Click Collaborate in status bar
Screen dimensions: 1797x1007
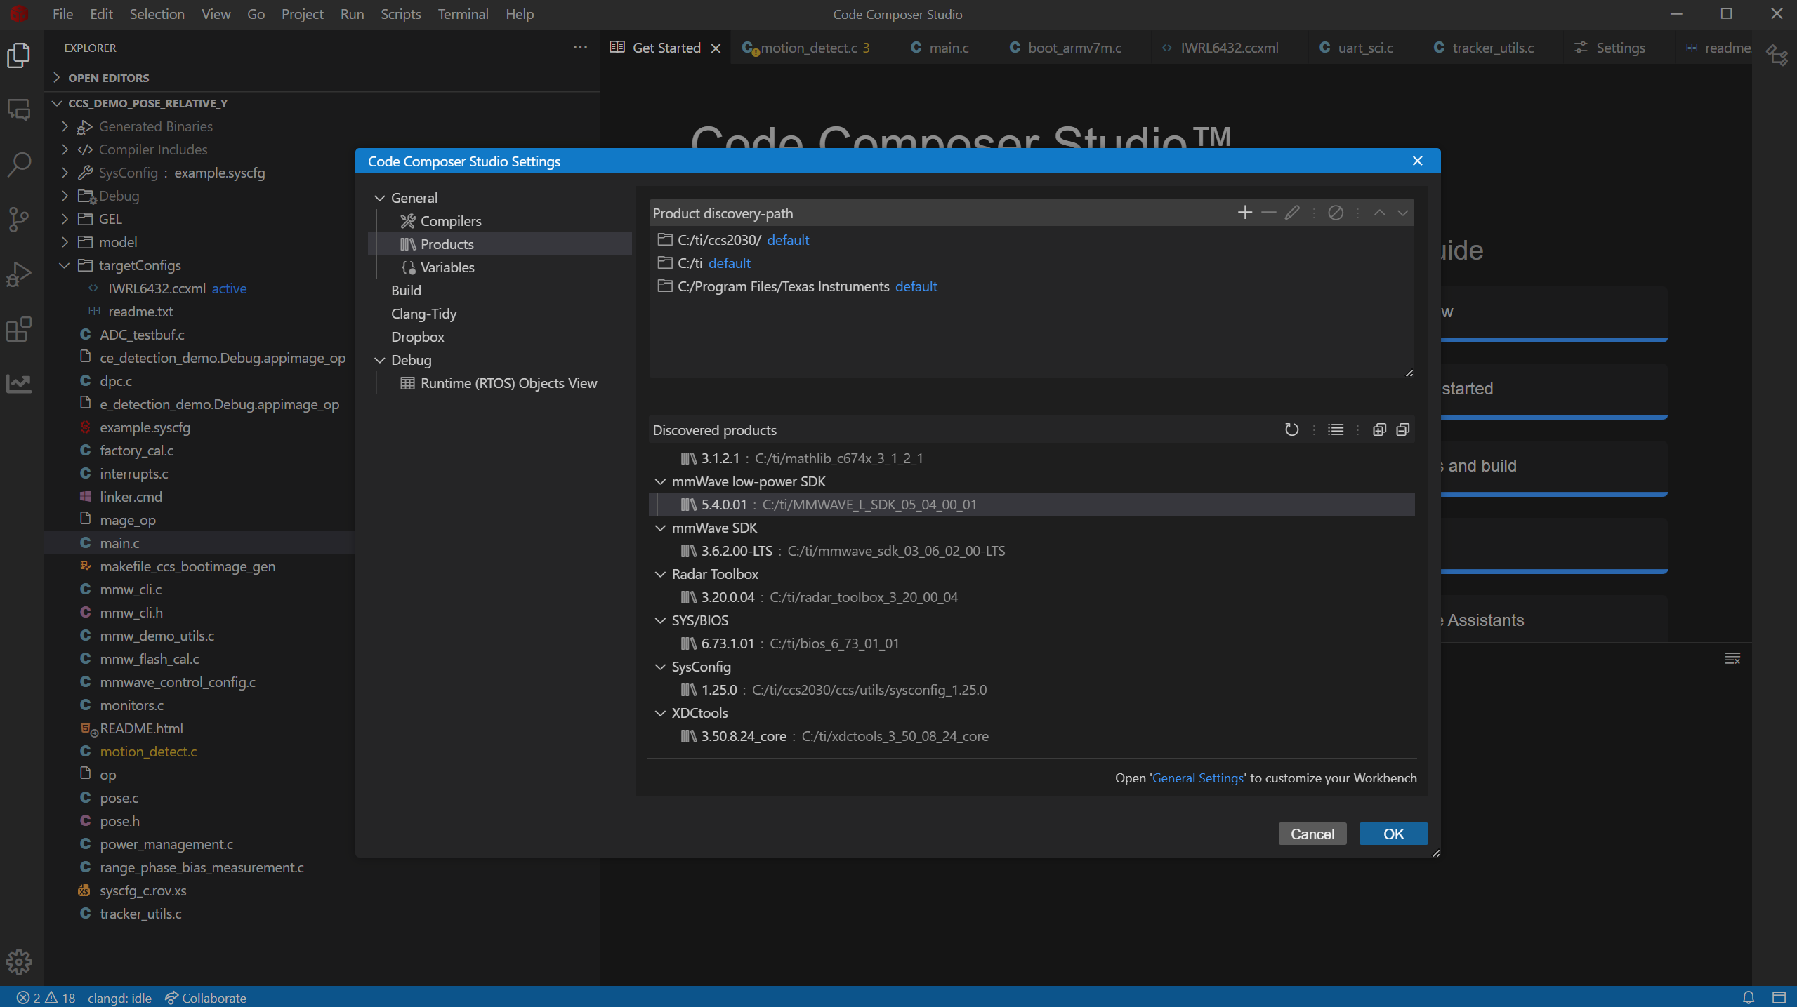(206, 998)
